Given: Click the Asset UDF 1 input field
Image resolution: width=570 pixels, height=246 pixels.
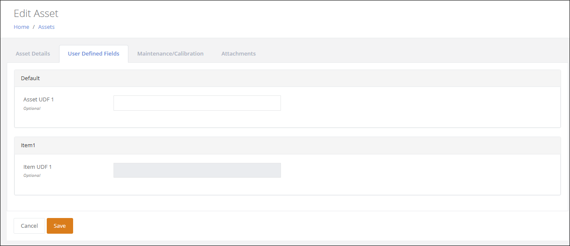Looking at the screenshot, I should [197, 103].
